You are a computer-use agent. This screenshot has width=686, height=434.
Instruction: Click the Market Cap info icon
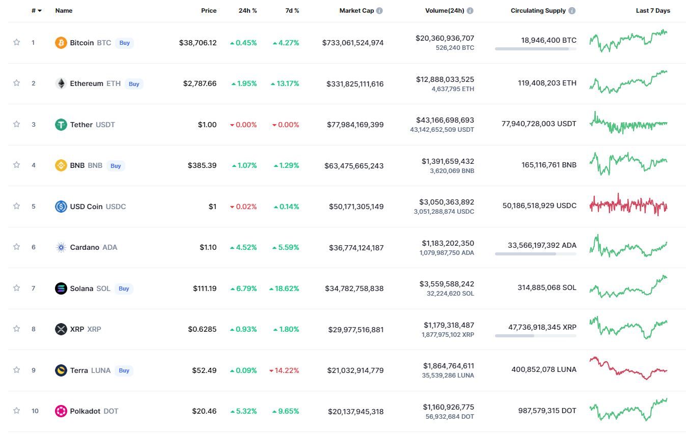point(379,11)
